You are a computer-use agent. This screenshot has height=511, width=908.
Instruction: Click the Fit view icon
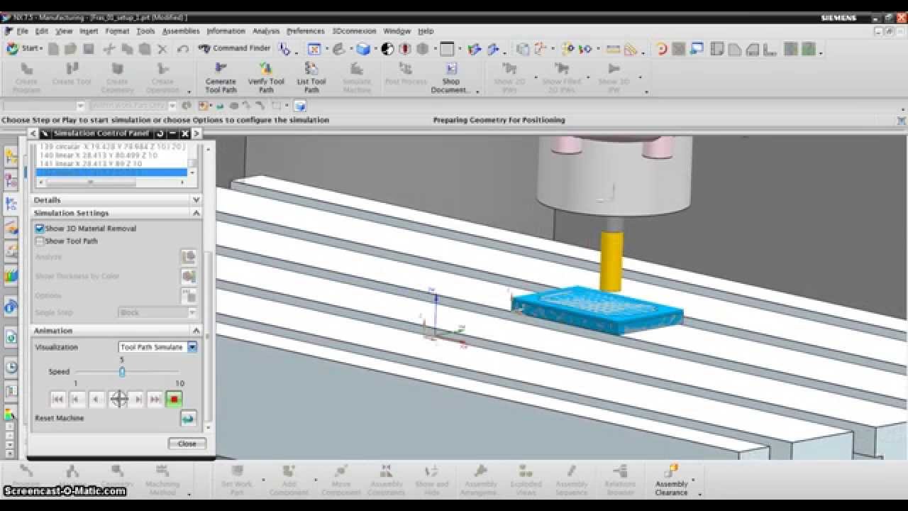click(x=314, y=49)
